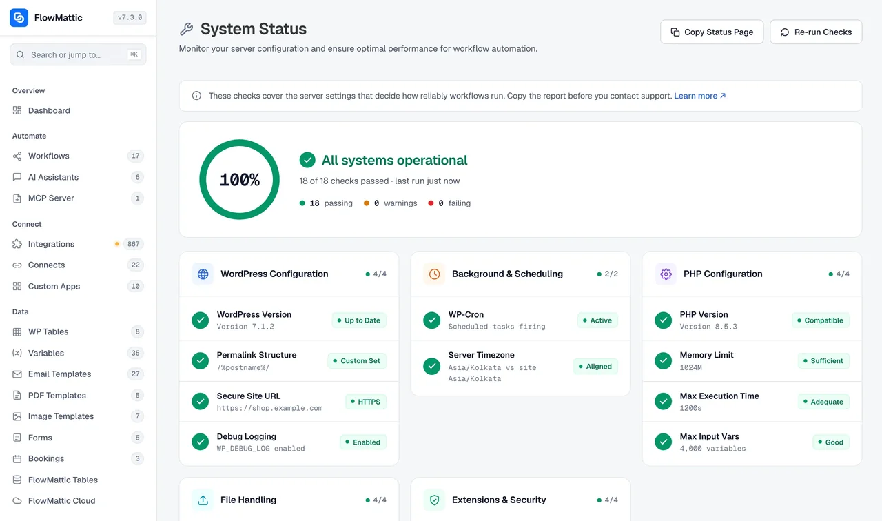Follow the Learn more link
Viewport: 882px width, 521px height.
coord(700,96)
